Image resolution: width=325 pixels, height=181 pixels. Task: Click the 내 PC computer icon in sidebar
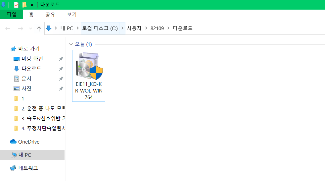[x=14, y=155]
